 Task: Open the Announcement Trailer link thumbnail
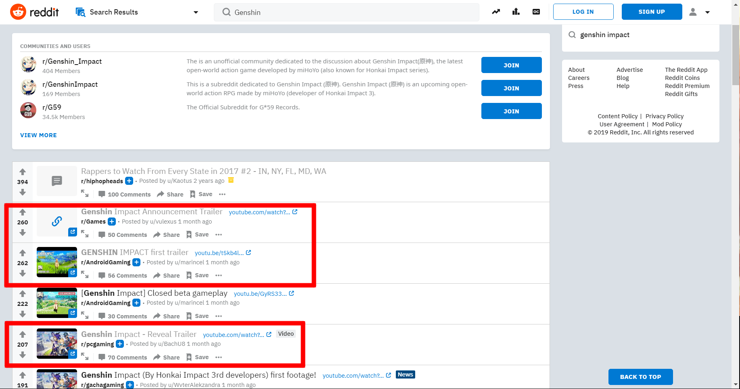[57, 221]
